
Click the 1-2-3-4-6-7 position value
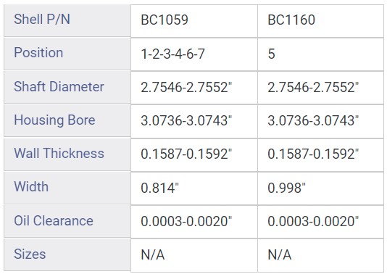[172, 54]
